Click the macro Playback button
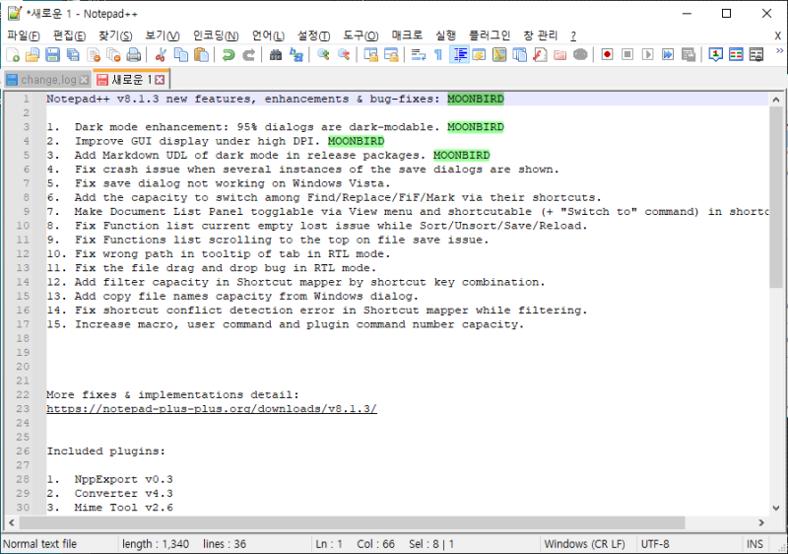The height and width of the screenshot is (554, 788). tap(648, 55)
